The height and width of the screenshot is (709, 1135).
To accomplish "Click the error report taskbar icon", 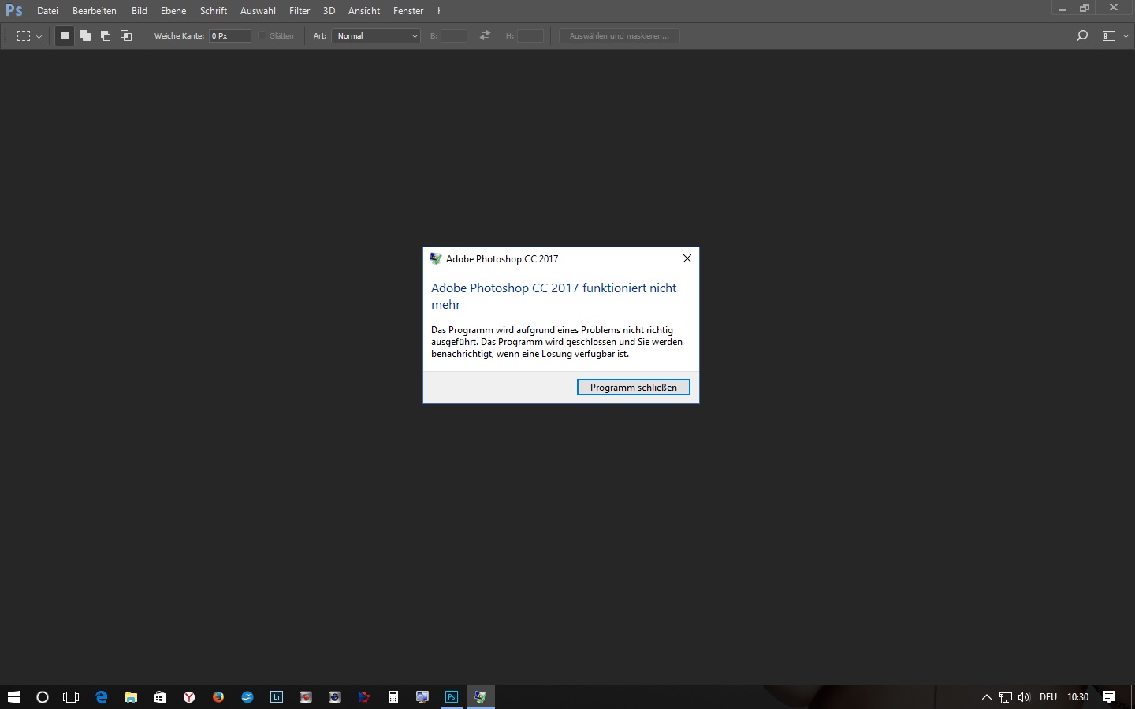I will [481, 697].
